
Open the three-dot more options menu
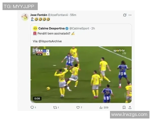tap(130, 15)
